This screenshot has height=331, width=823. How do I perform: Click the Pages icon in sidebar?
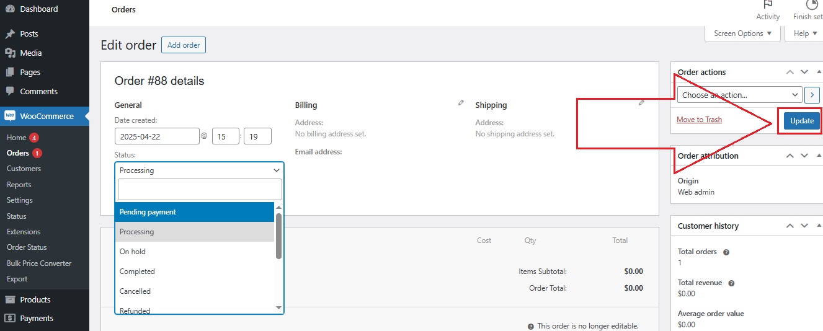[x=10, y=73]
